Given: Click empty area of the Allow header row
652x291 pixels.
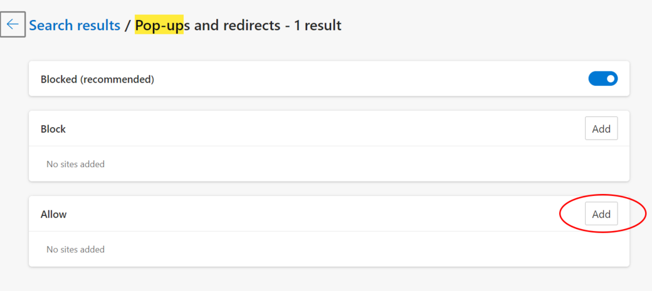Looking at the screenshot, I should click(313, 214).
